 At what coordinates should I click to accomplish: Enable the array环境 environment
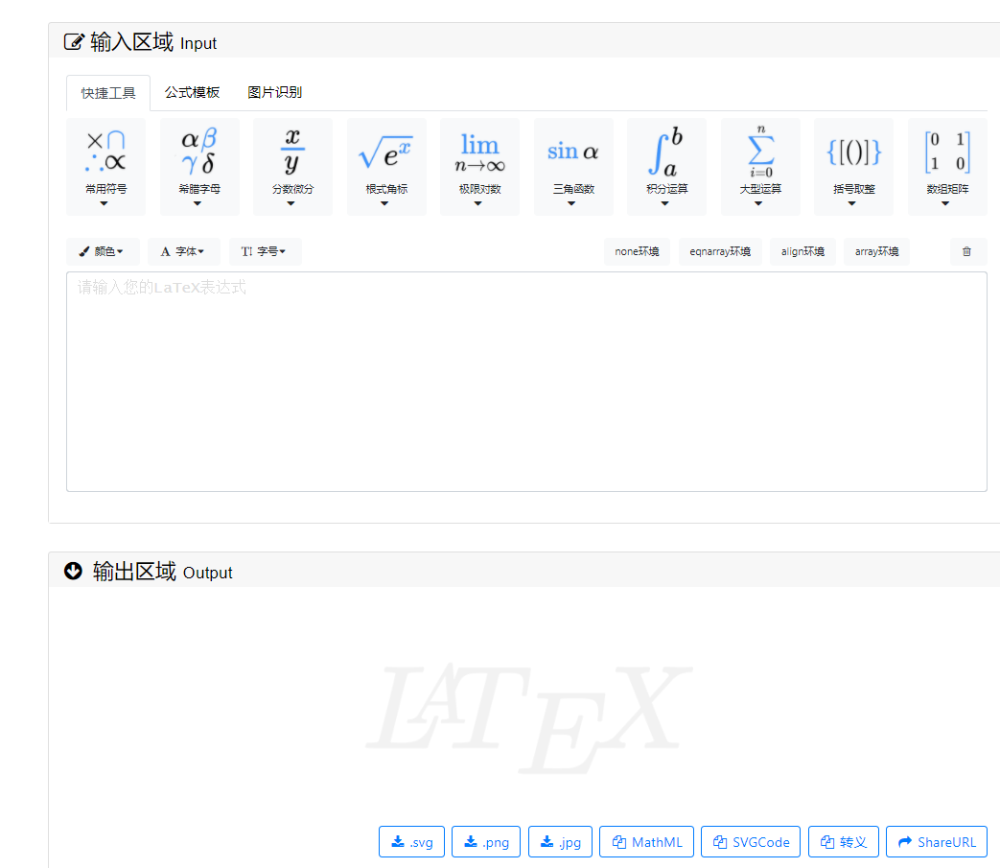[x=875, y=251]
